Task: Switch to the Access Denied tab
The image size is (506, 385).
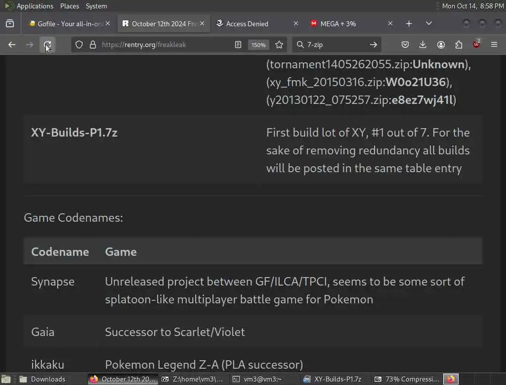Action: pyautogui.click(x=257, y=24)
